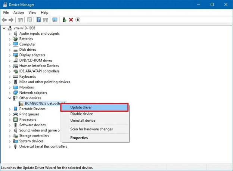Open the Help menu
233x171 pixels.
pos(44,12)
